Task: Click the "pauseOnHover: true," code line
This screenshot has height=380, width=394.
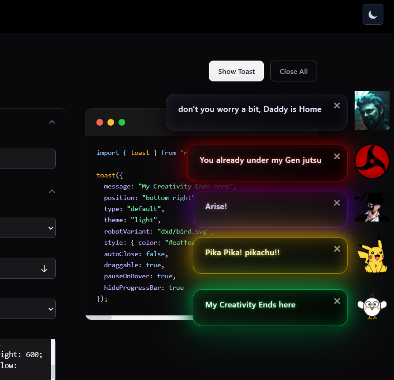Action: (x=140, y=276)
